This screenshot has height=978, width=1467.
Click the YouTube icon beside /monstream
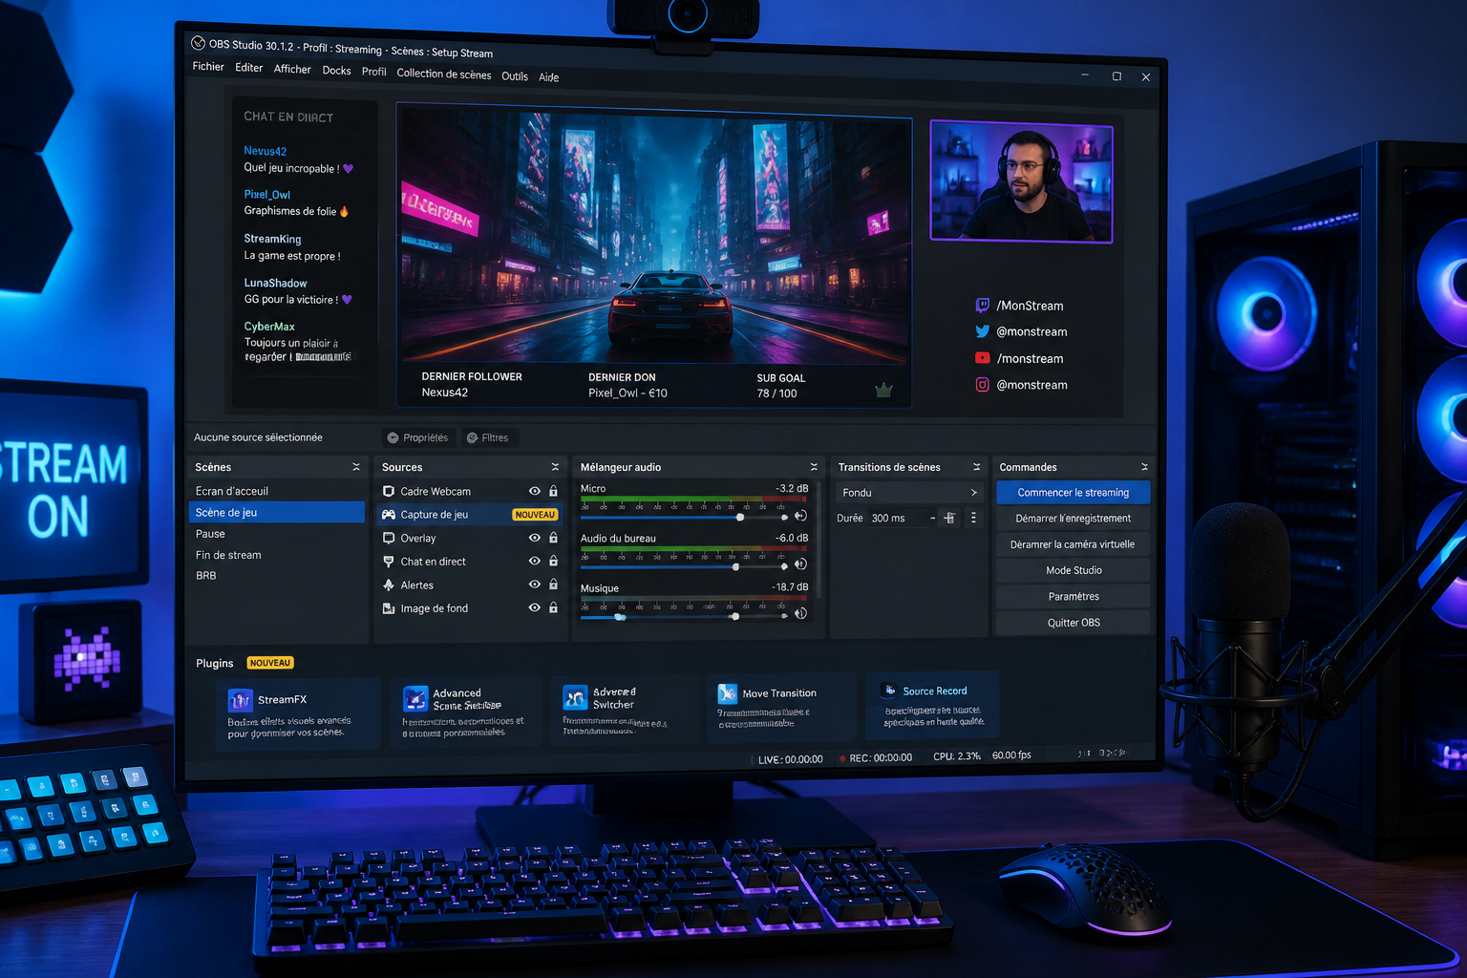point(982,358)
